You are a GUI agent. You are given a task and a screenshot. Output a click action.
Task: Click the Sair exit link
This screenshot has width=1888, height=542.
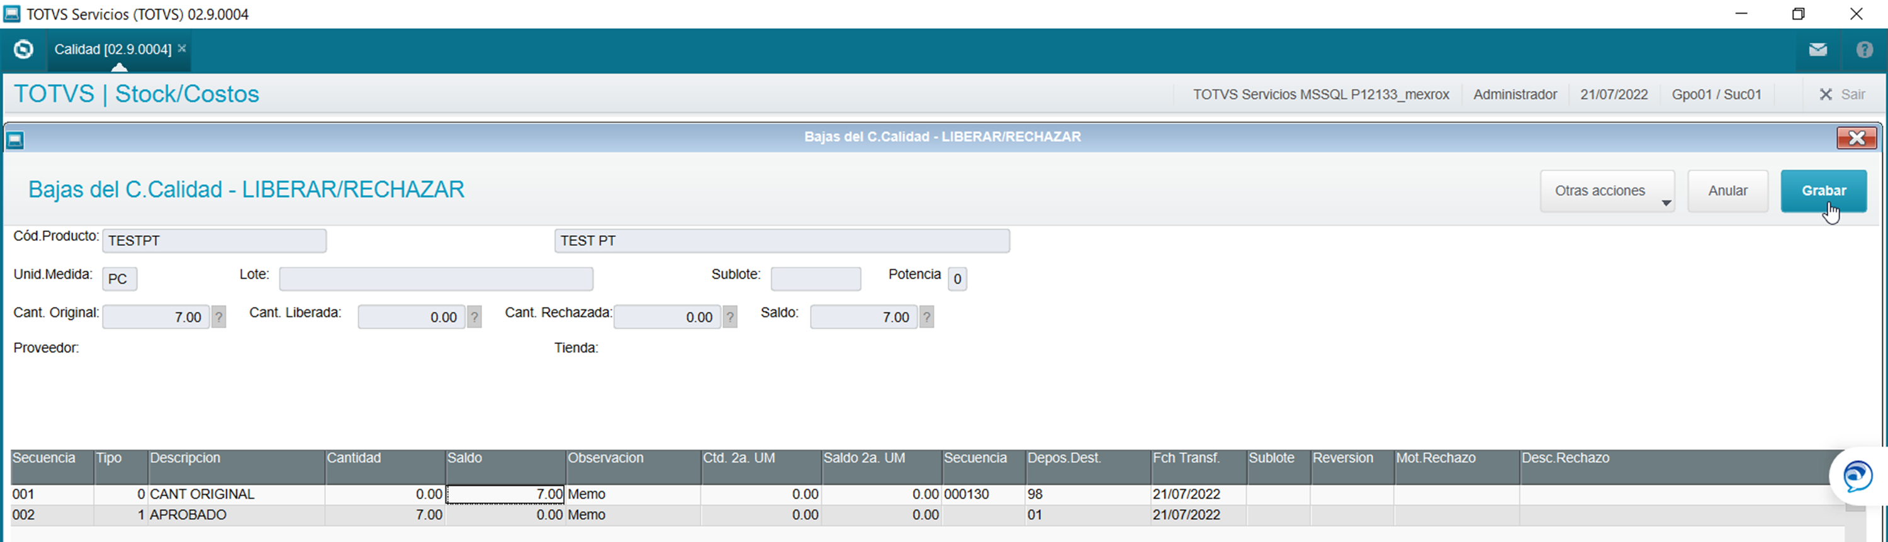point(1843,94)
